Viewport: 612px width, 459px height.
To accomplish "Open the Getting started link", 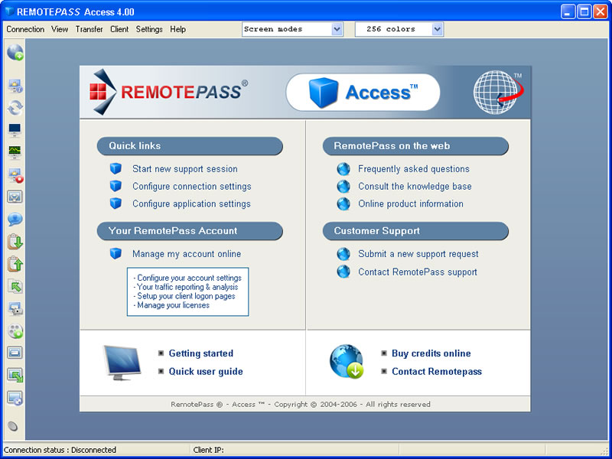I will (201, 353).
